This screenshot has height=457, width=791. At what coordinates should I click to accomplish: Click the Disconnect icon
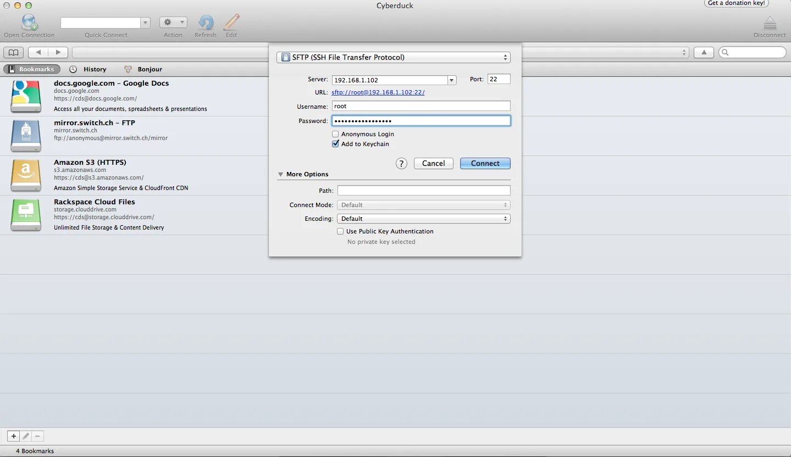tap(769, 23)
